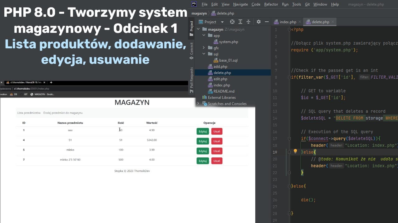Open the Help menu
This screenshot has width=398, height=223.
335,4
